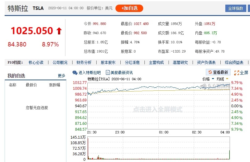Click the yellow 均线 legend marker
This screenshot has width=250, height=162.
[227, 79]
